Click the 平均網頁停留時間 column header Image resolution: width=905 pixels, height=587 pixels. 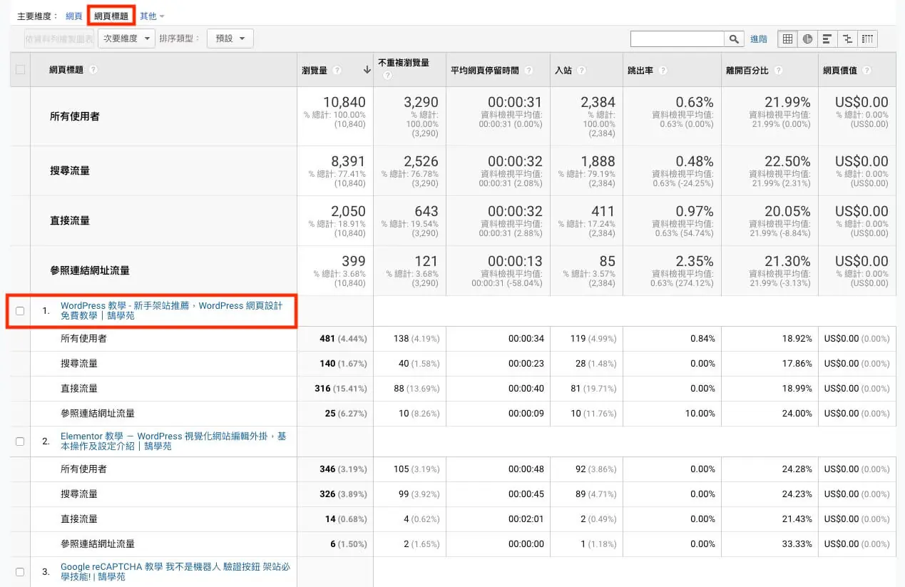tap(485, 70)
